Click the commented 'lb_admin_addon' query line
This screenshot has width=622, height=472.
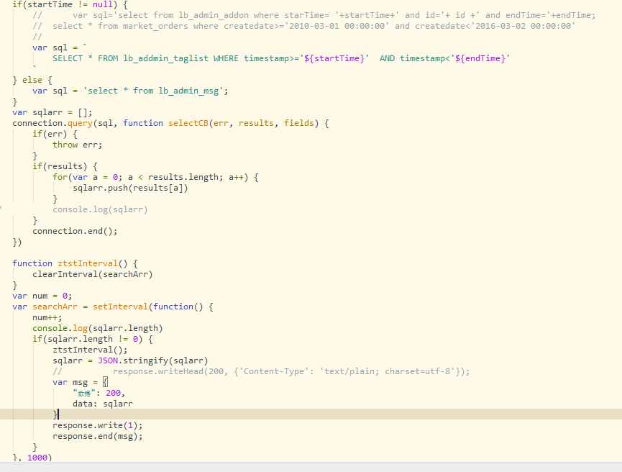[x=314, y=15]
